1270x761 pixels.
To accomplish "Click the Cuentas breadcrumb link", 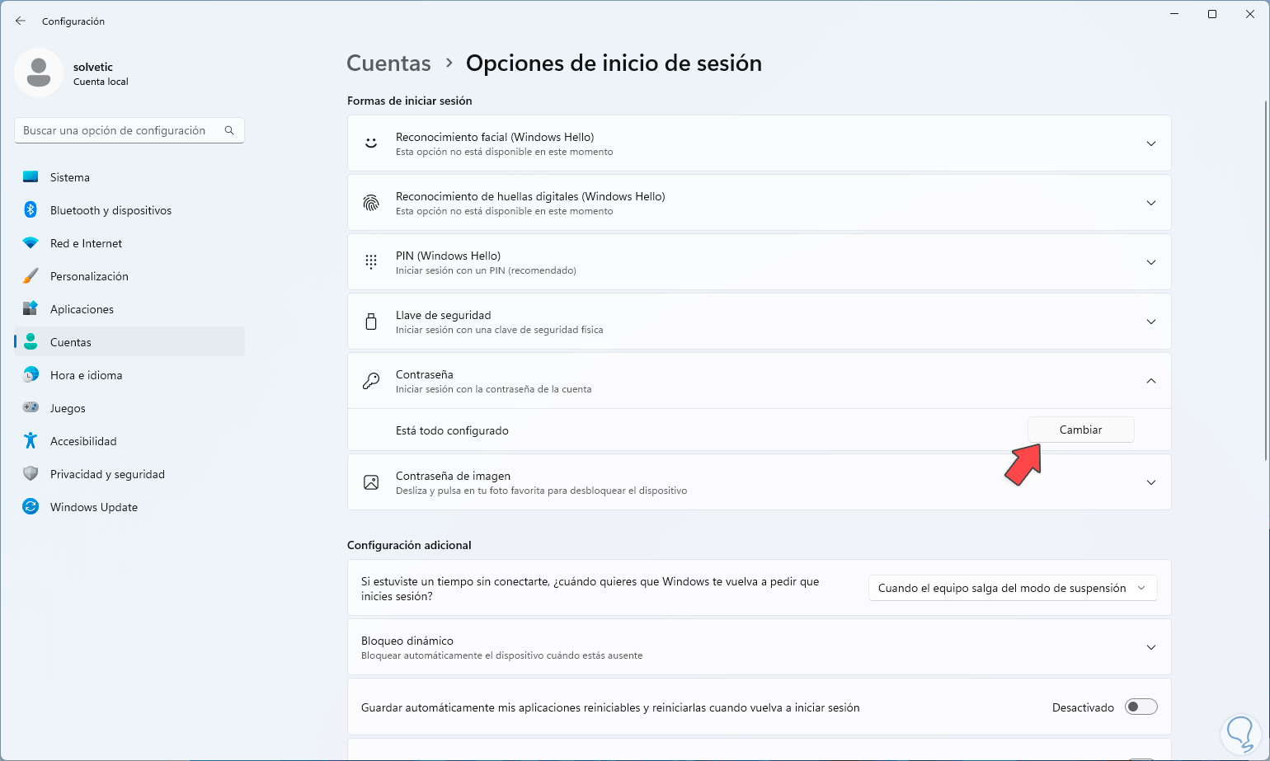I will pos(388,63).
